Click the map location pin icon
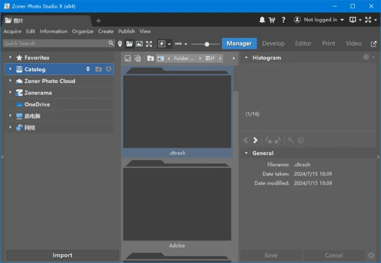Viewport: 381px width, 263px height. click(120, 43)
